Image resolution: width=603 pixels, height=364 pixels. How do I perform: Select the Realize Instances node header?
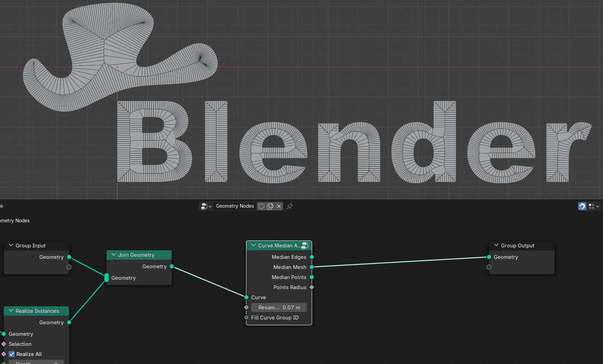point(37,311)
